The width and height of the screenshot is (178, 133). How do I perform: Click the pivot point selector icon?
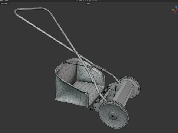click(86, 1)
